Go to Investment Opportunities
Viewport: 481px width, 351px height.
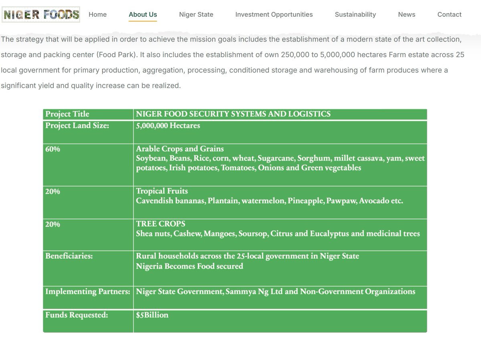(274, 14)
